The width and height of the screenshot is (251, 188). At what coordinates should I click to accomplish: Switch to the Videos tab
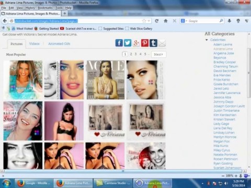point(35,43)
